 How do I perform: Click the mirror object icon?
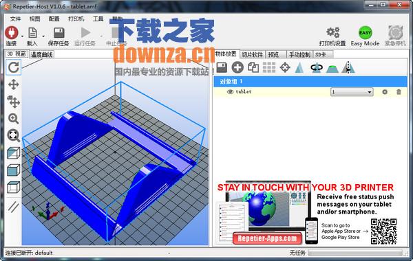pos(348,67)
